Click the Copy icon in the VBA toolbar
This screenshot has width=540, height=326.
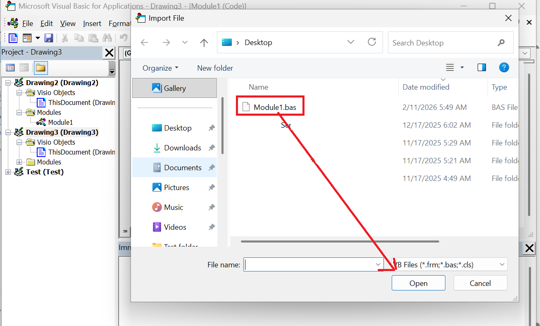[x=79, y=38]
